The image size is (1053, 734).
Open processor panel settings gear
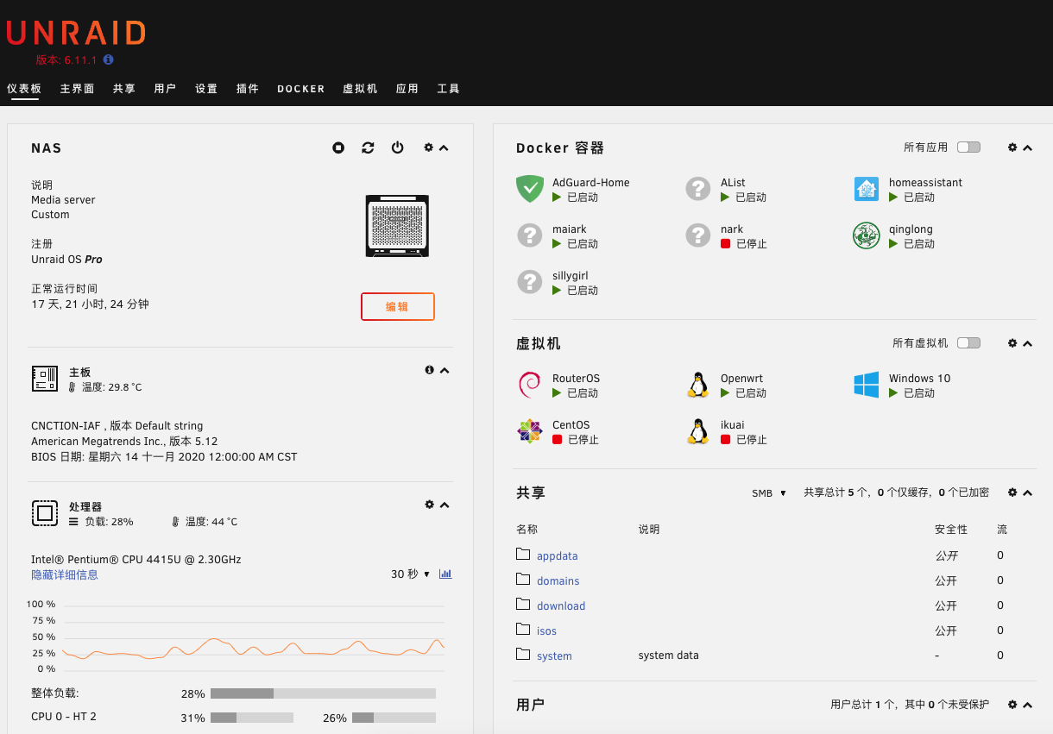(x=429, y=505)
